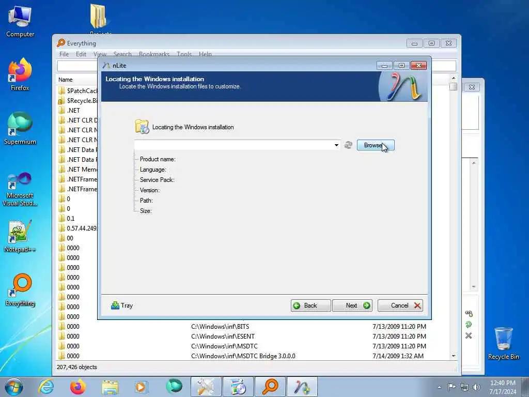Open network status icon in tray
Image resolution: width=529 pixels, height=397 pixels.
click(x=464, y=387)
